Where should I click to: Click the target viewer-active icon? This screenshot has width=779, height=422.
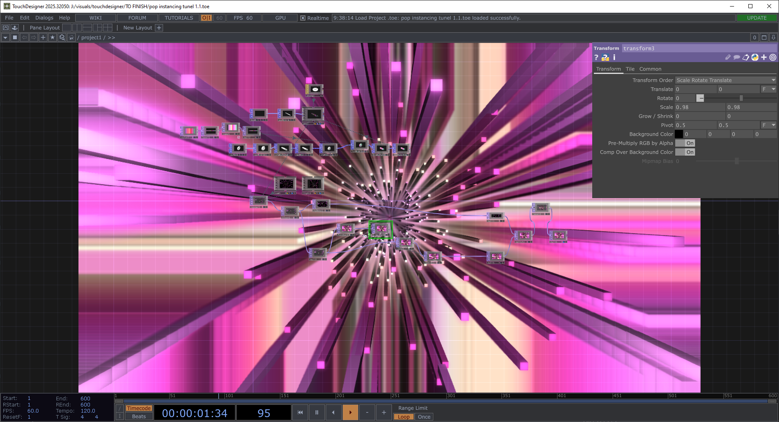773,58
